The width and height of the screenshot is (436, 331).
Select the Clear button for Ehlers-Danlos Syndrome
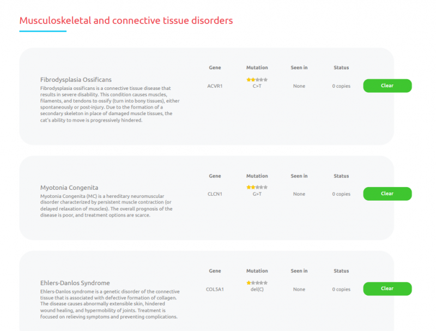387,289
